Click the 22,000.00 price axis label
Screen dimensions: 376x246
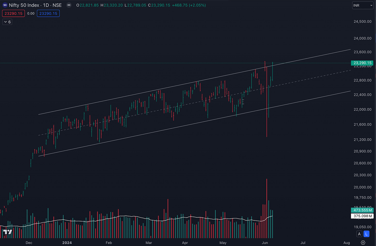point(362,109)
